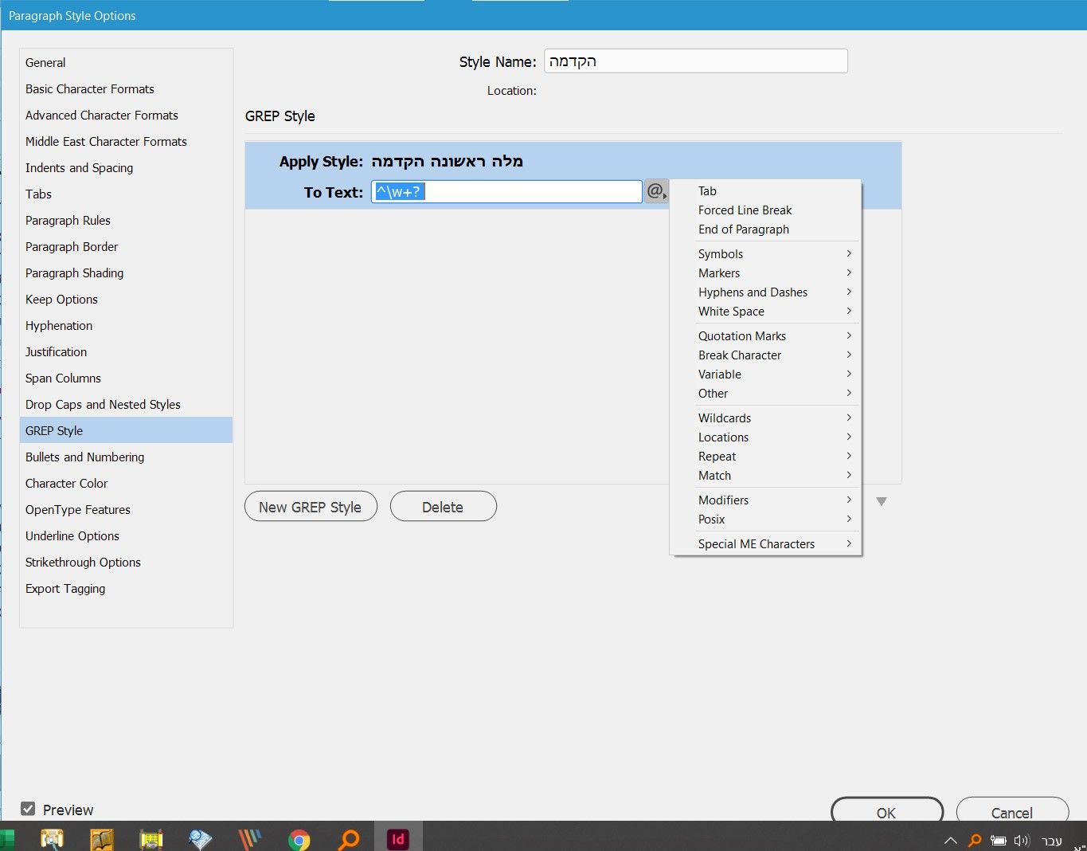
Task: Open OpenType Features category
Action: (126, 510)
